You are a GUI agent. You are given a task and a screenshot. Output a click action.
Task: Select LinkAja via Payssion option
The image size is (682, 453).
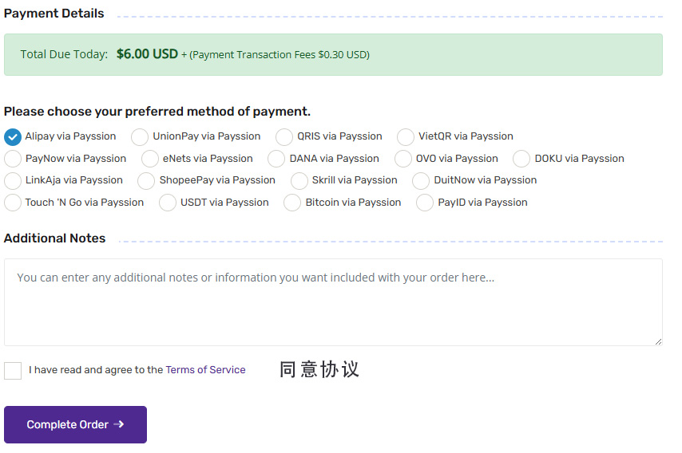click(13, 180)
